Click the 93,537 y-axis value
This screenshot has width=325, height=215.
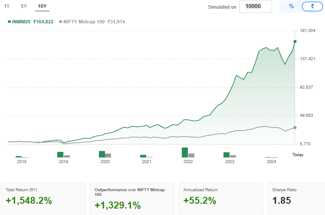click(x=306, y=87)
